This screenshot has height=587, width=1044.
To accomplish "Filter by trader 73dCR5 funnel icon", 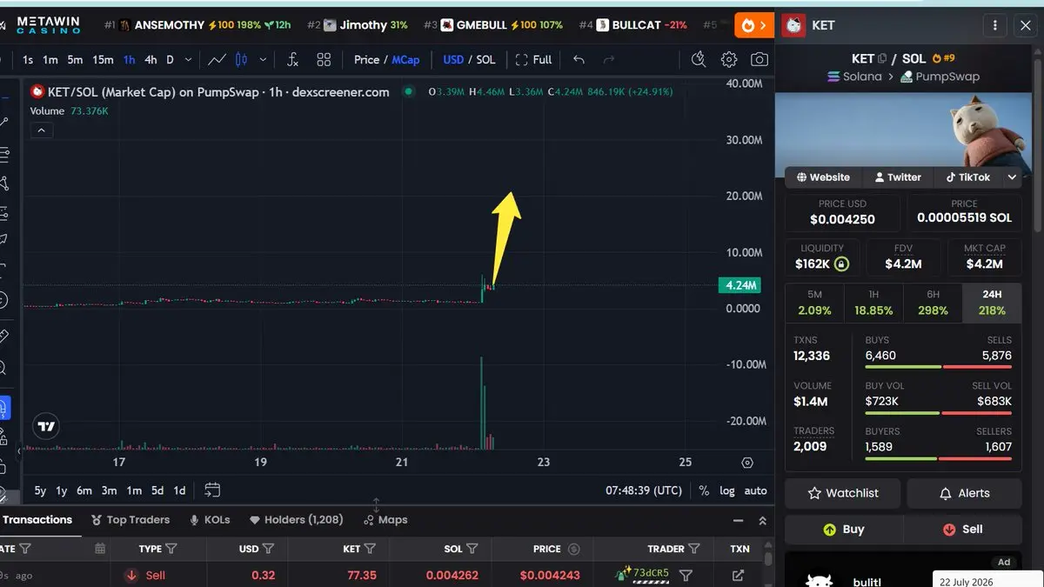I will [686, 575].
